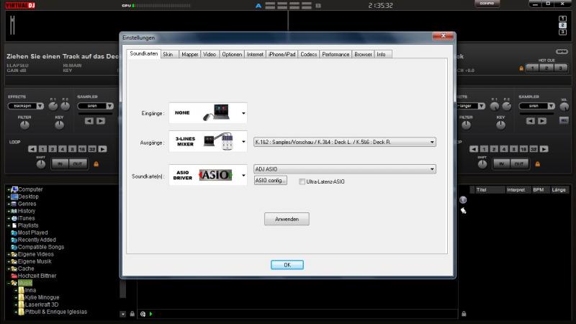Screen dimensions: 576x324
Task: Switch to the Mapper tab
Action: pyautogui.click(x=189, y=55)
